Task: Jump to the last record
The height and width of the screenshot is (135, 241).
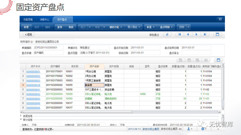Action: 205,34
